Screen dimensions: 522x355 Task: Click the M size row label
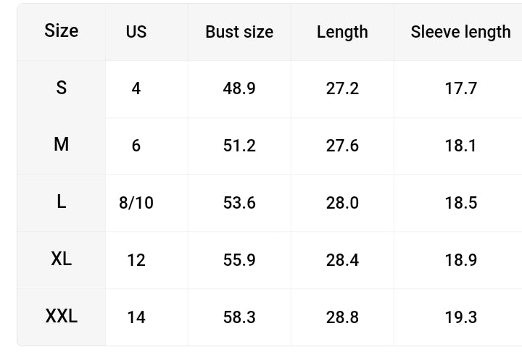[61, 145]
